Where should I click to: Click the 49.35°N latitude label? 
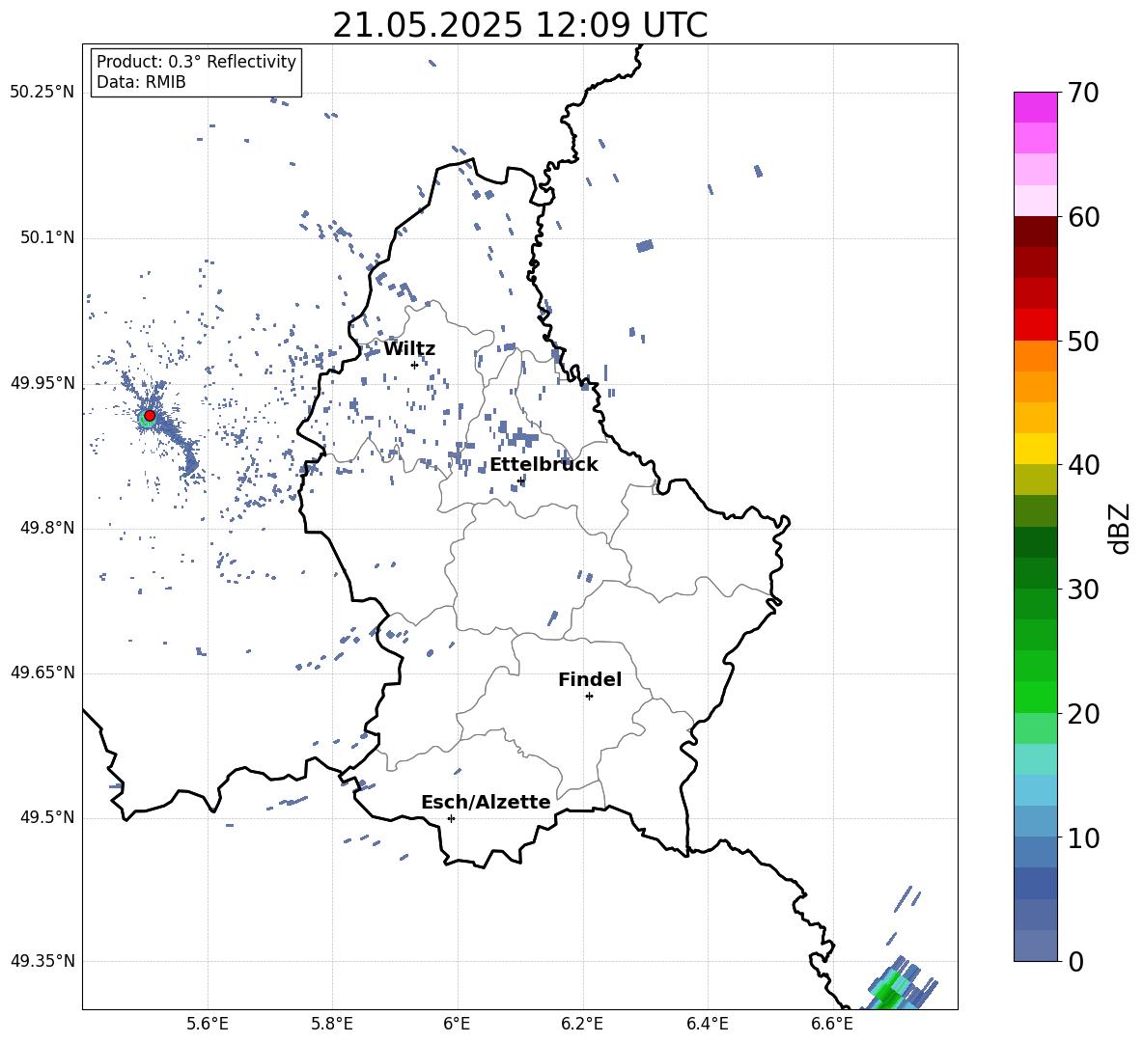(42, 961)
